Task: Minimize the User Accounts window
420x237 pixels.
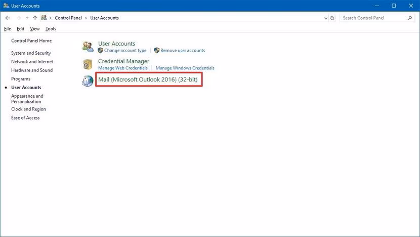Action: pyautogui.click(x=377, y=6)
